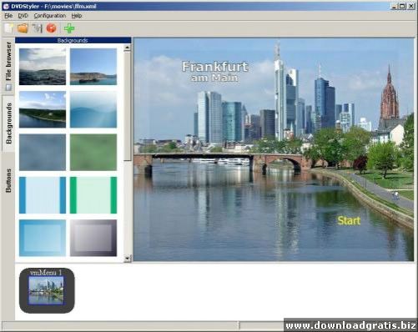Open the Help menu
This screenshot has height=332, width=418.
77,16
